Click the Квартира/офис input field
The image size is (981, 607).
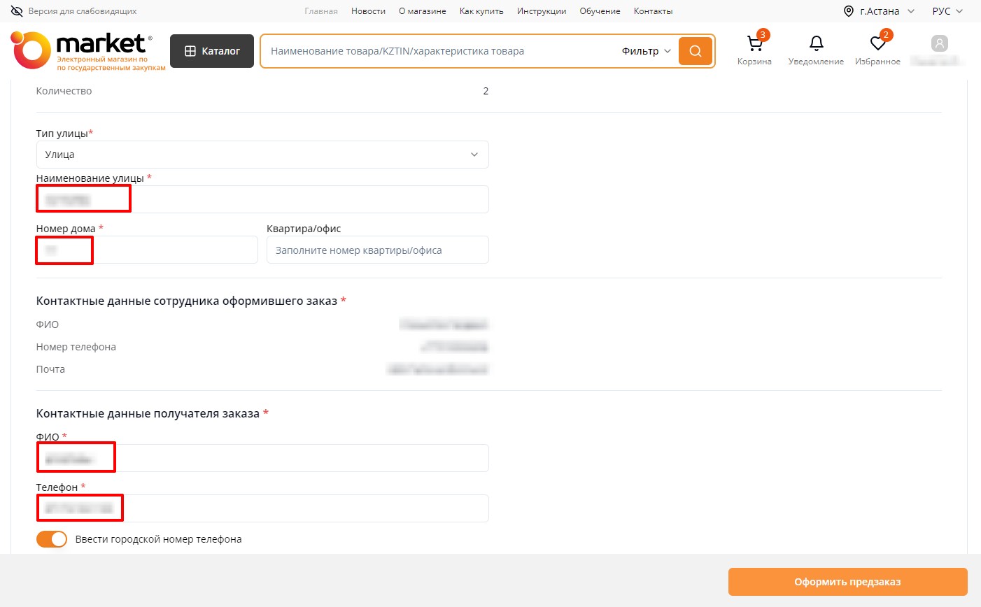point(377,250)
